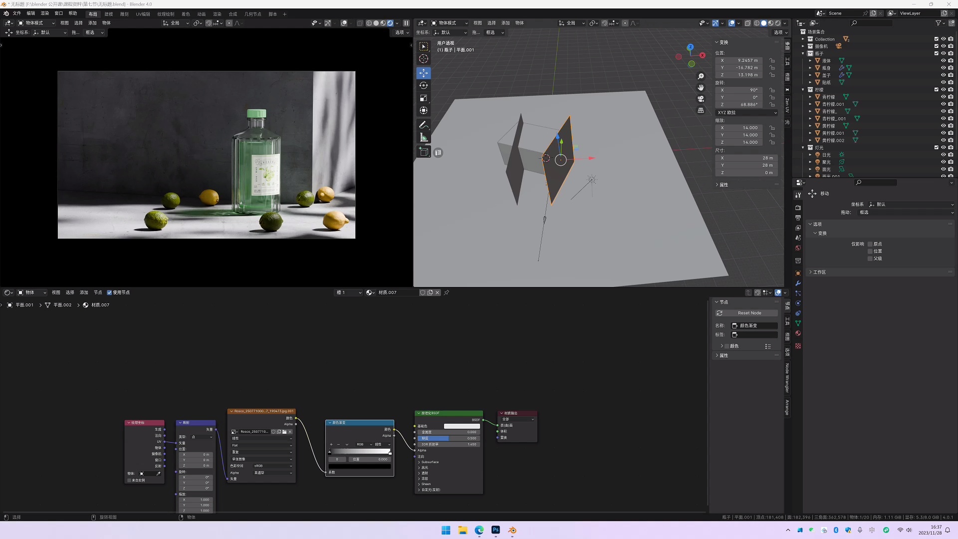Click the Reset Node button

tap(747, 313)
